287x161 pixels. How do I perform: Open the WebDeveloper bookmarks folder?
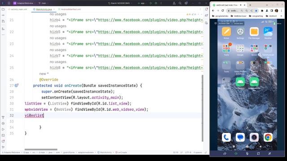tap(239, 16)
